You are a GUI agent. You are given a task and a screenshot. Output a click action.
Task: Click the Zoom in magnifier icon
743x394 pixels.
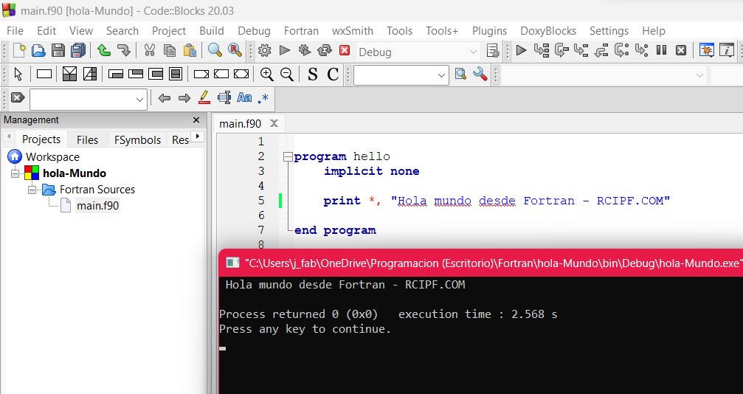[266, 75]
